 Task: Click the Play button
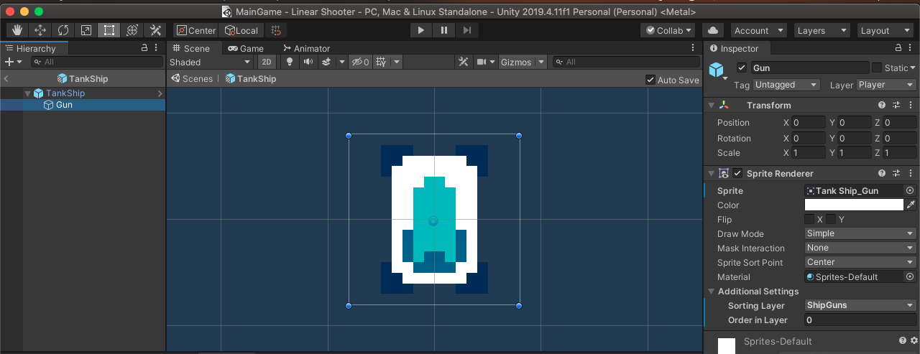coord(421,30)
